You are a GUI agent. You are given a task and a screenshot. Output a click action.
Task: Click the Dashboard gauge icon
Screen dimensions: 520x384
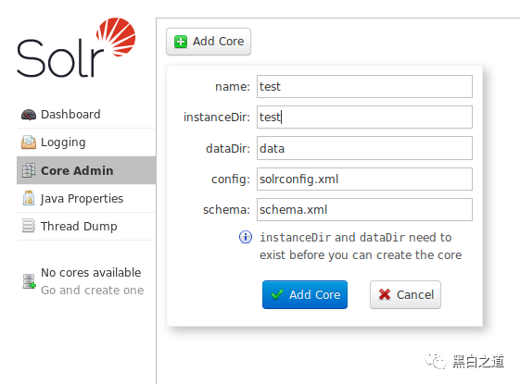click(x=29, y=115)
